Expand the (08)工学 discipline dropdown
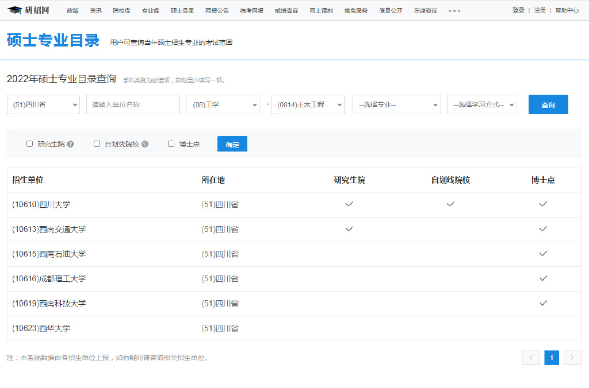The image size is (589, 388). 223,104
